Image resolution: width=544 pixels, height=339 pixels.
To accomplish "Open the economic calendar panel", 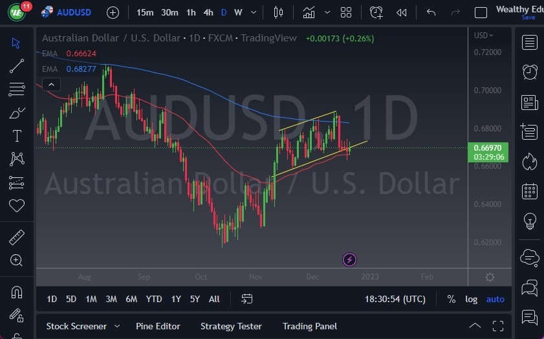I will (530, 191).
